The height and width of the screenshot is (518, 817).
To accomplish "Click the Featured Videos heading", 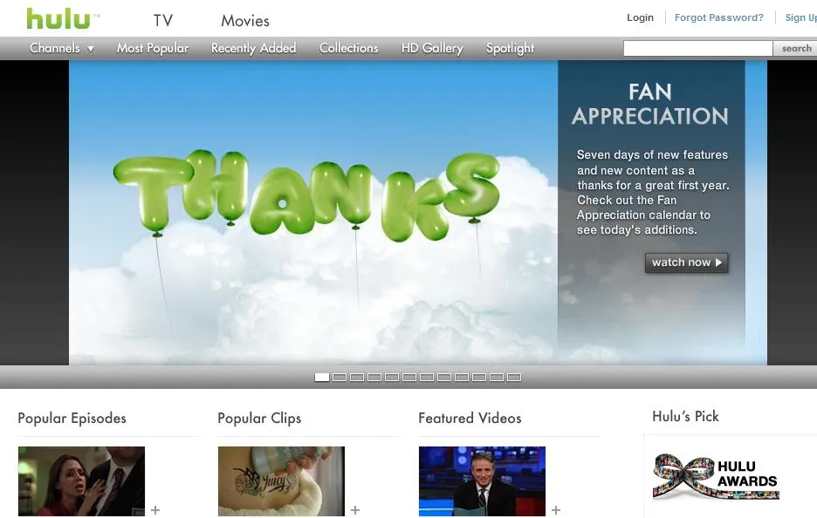I will 470,418.
